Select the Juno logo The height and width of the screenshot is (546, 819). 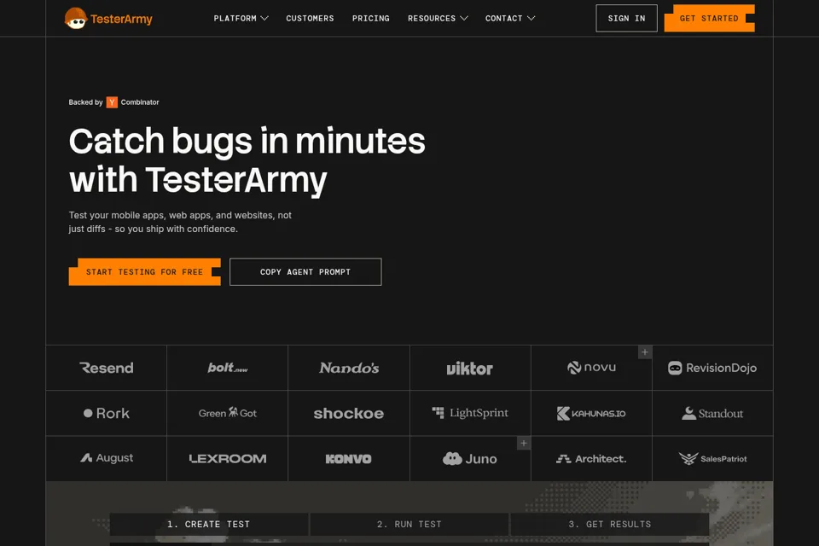tap(469, 459)
